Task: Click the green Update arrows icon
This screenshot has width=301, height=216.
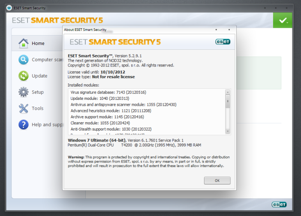Action: 24,76
